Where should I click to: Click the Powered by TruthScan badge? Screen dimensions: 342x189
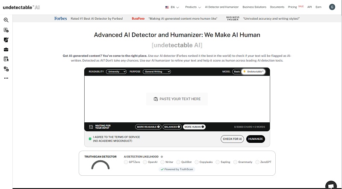(x=177, y=169)
